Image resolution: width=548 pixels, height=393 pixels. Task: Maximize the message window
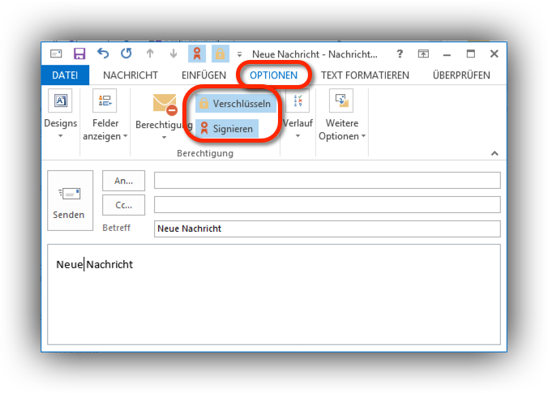coord(471,53)
